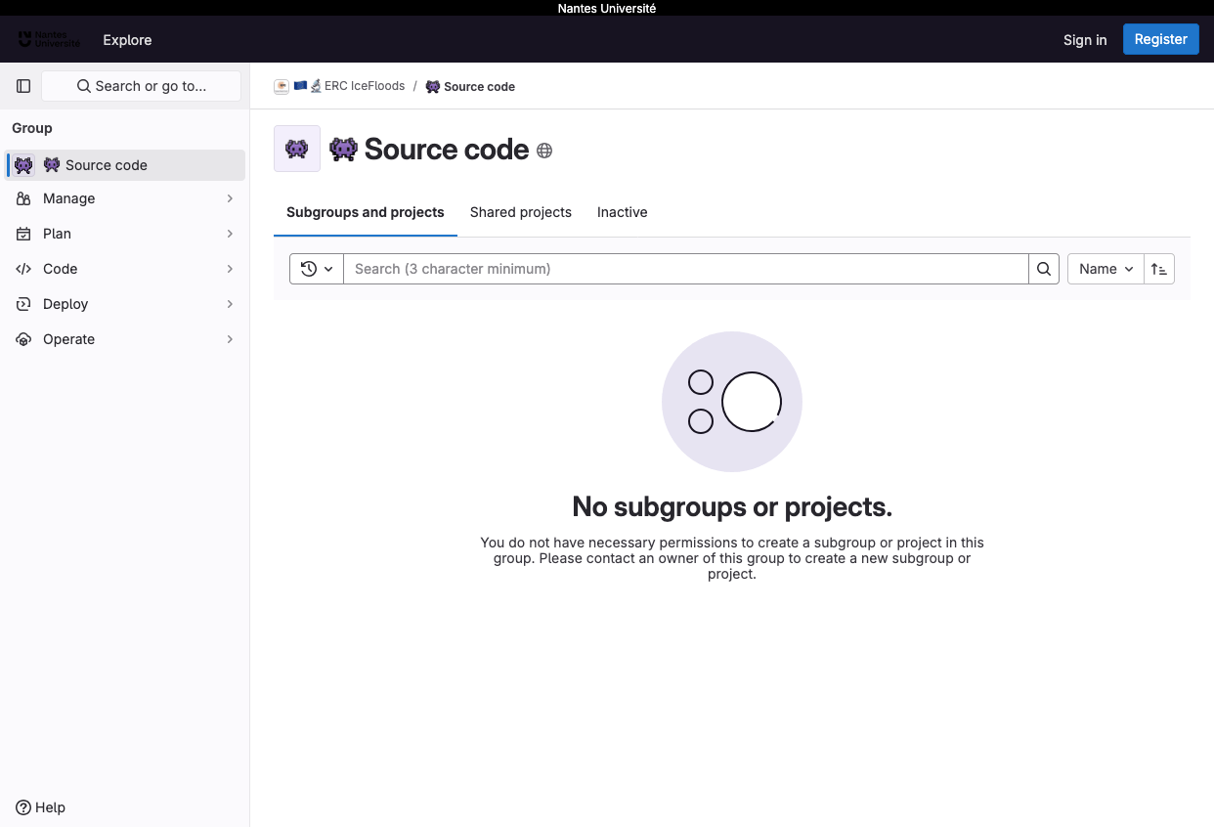Open the Search or go to field
This screenshot has width=1214, height=827.
141,86
